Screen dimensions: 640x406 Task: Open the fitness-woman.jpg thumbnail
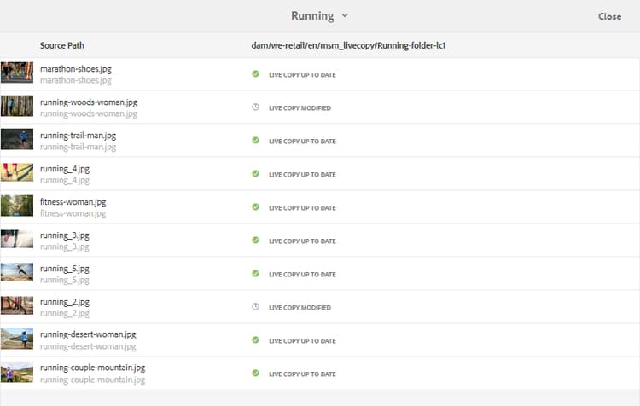(x=17, y=206)
